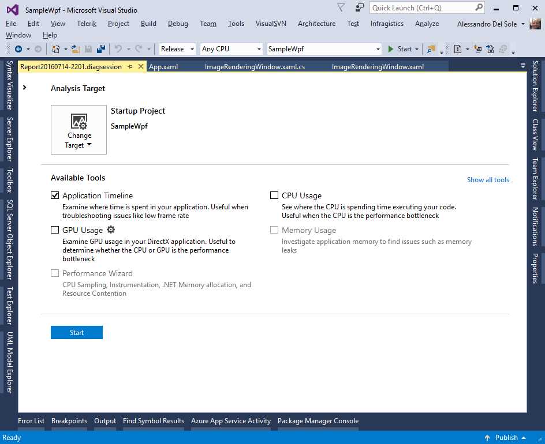The width and height of the screenshot is (545, 444).
Task: Click the New Project toolbar icon
Action: [56, 49]
